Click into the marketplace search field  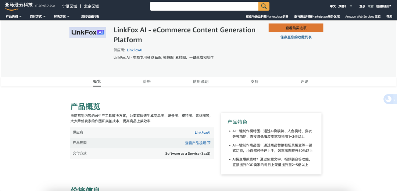[x=204, y=6]
